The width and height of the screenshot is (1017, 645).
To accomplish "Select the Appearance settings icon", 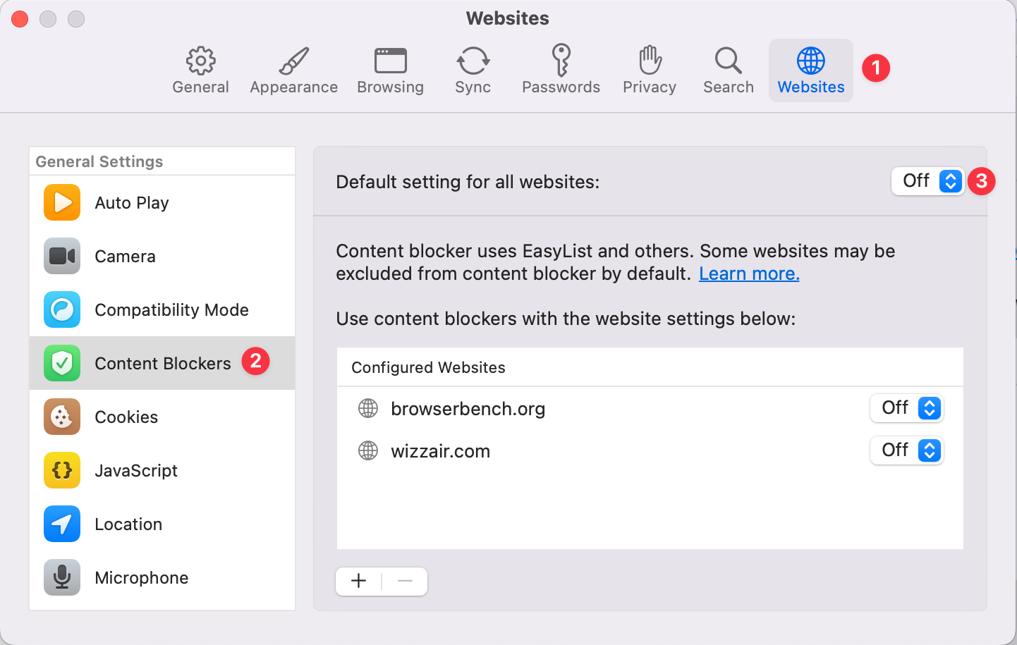I will tap(293, 69).
